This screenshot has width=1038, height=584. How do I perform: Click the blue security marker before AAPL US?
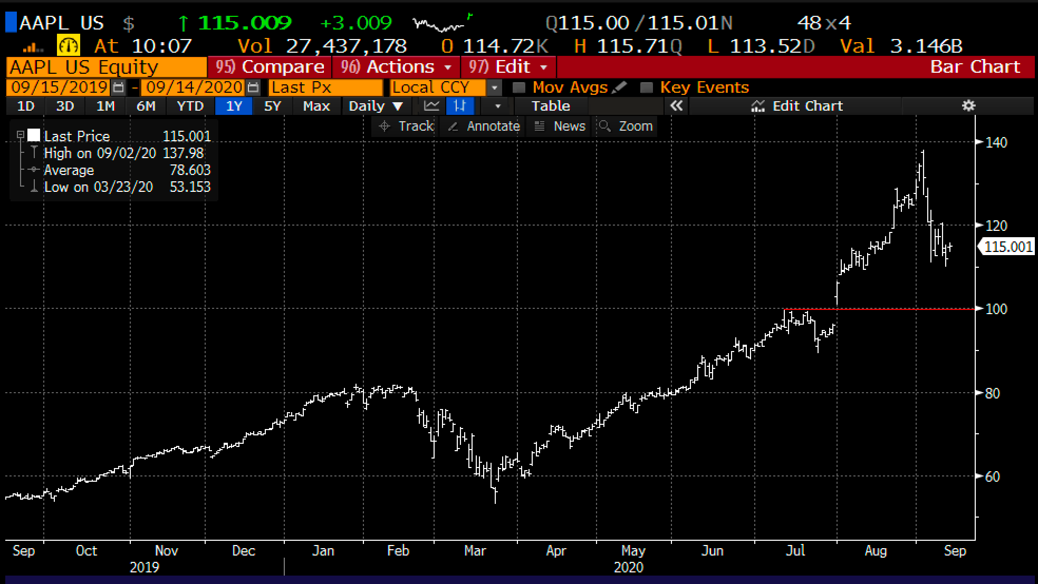tap(11, 23)
